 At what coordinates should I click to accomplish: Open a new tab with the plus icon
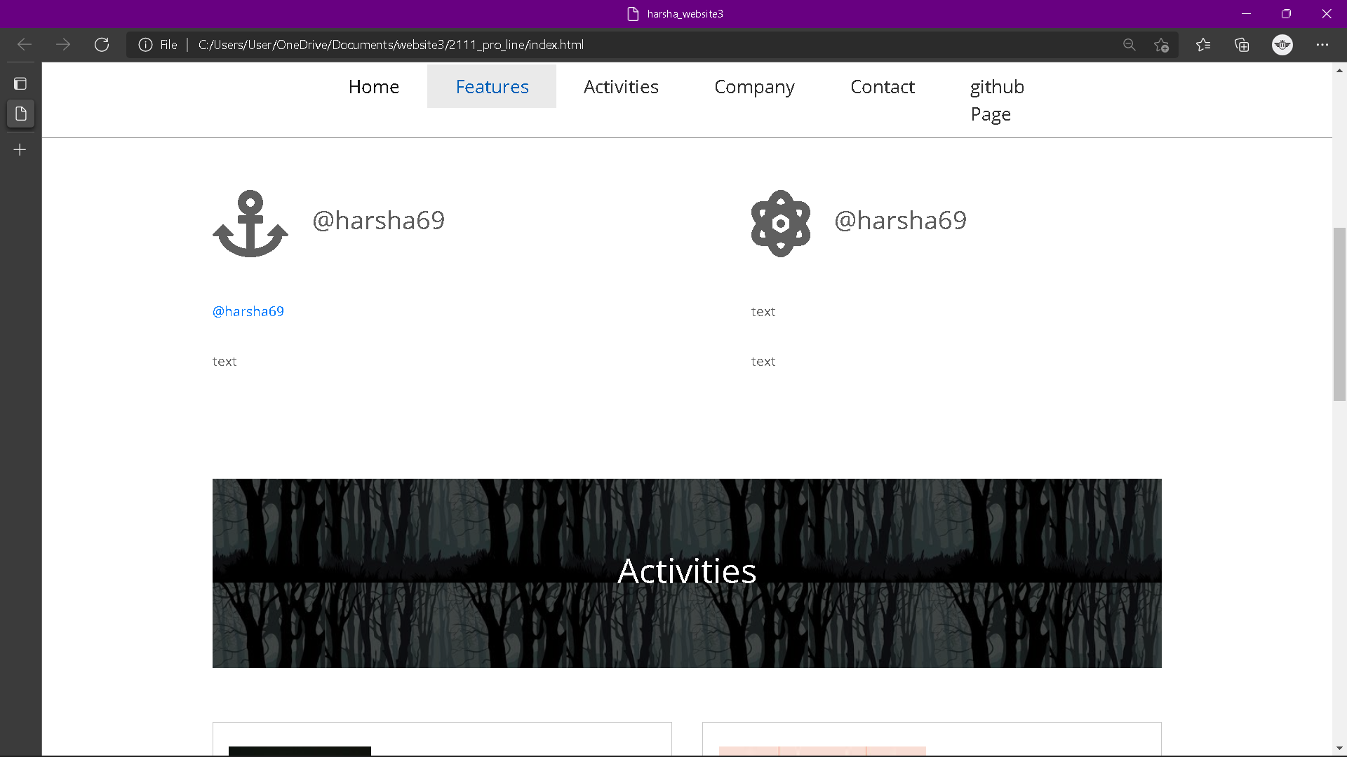coord(20,149)
